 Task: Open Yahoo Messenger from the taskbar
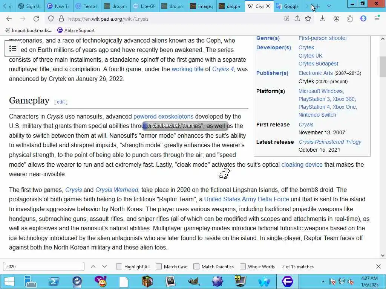tap(101, 281)
